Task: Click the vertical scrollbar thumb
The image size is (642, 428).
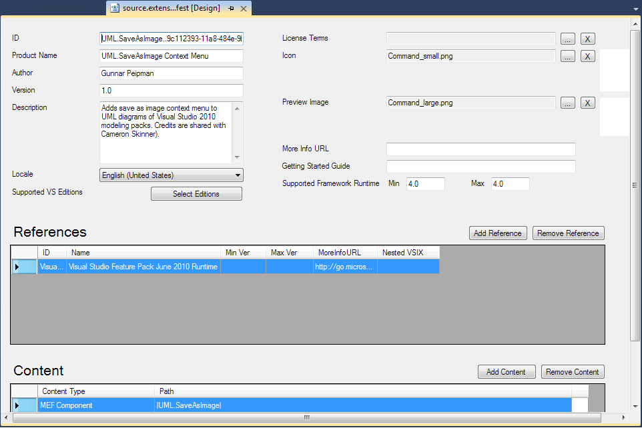Action: tap(635, 185)
